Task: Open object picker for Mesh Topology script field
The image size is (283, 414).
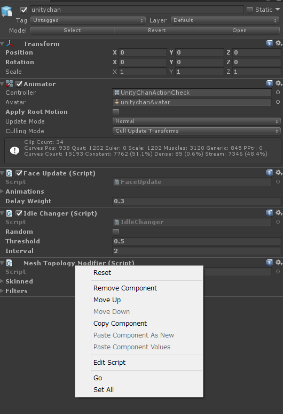Action: pos(278,271)
